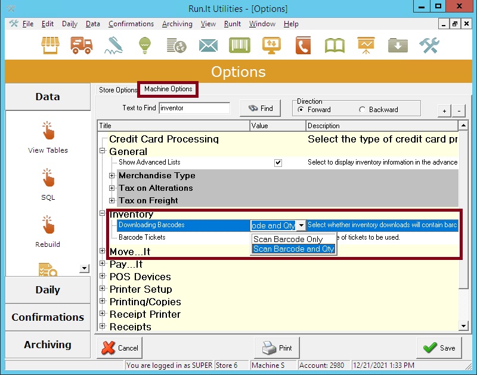Click the delivery truck toolbar icon

point(81,46)
